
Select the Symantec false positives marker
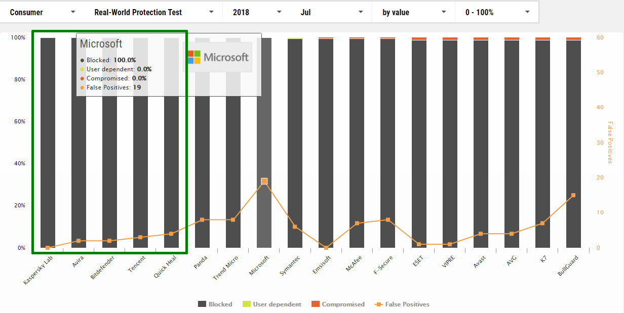[295, 227]
